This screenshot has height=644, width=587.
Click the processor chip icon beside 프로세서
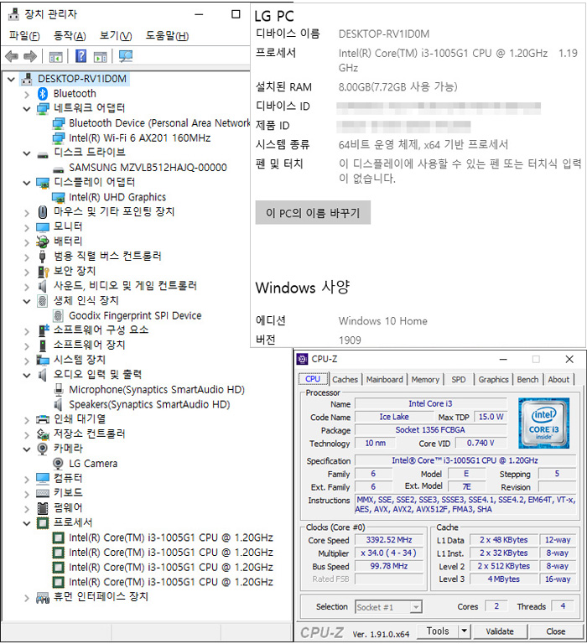point(43,523)
